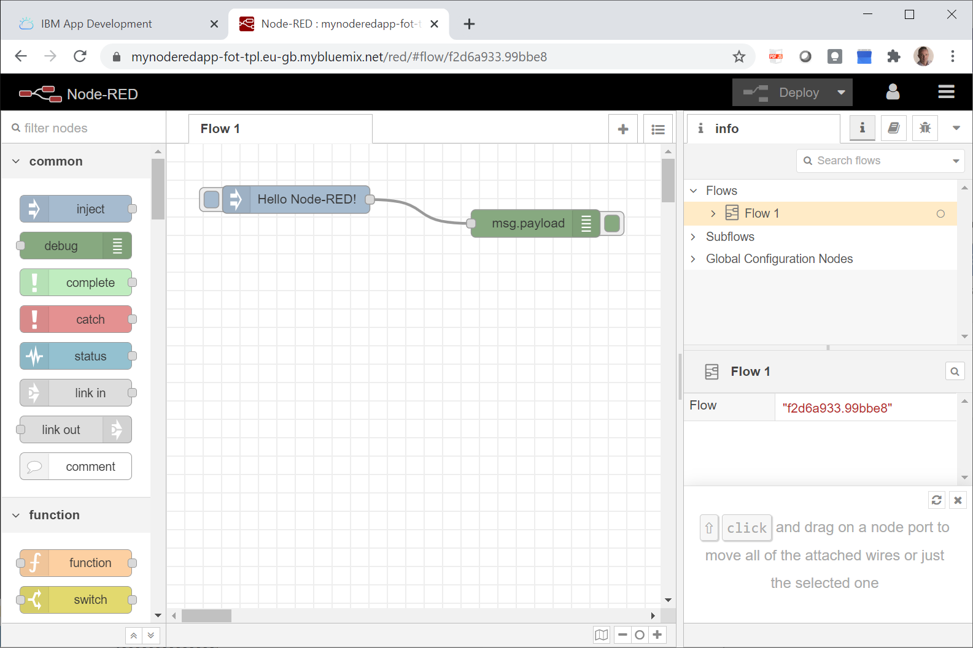Select the switch node in palette
Viewport: 973px width, 648px height.
click(76, 600)
